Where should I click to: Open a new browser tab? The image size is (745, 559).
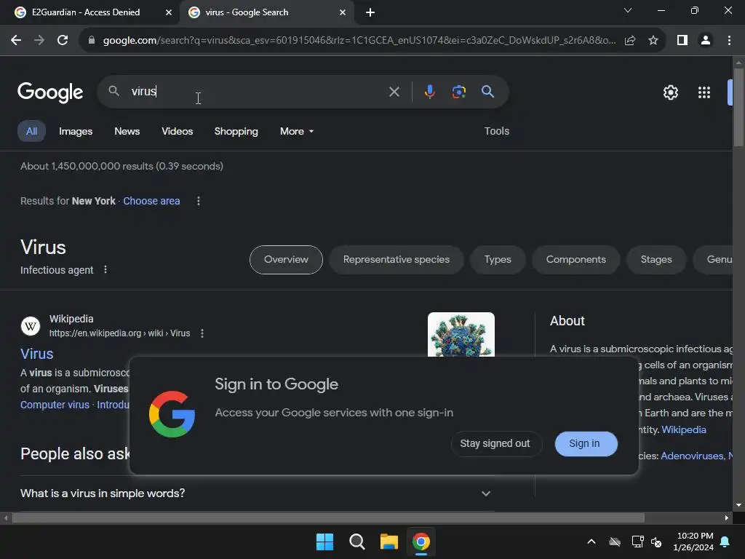point(370,12)
